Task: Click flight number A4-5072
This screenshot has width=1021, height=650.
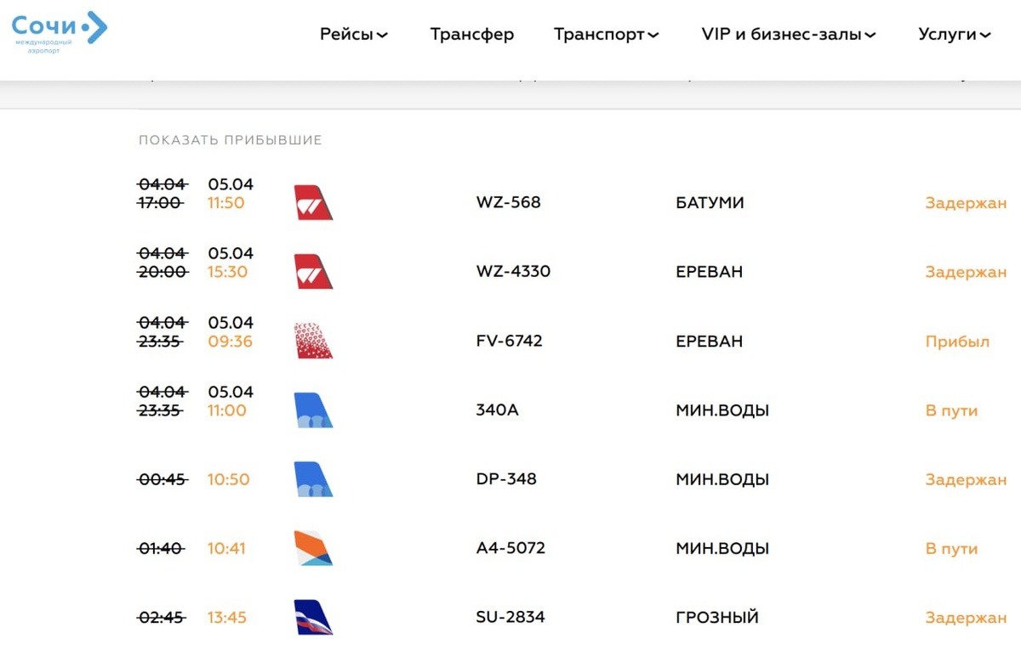Action: 510,549
